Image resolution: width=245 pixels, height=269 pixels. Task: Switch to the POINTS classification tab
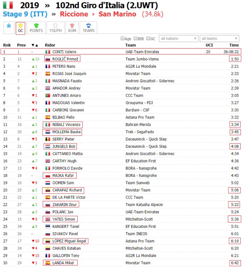36,28
